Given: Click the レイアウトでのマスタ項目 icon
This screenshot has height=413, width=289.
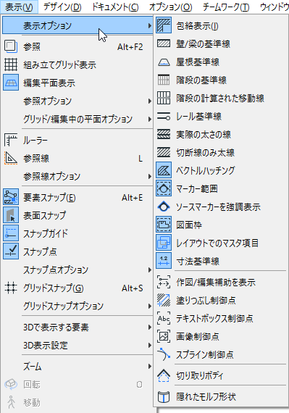Looking at the screenshot, I should 164,243.
